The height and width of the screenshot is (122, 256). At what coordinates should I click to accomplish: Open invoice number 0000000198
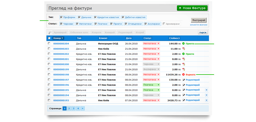pyautogui.click(x=61, y=75)
